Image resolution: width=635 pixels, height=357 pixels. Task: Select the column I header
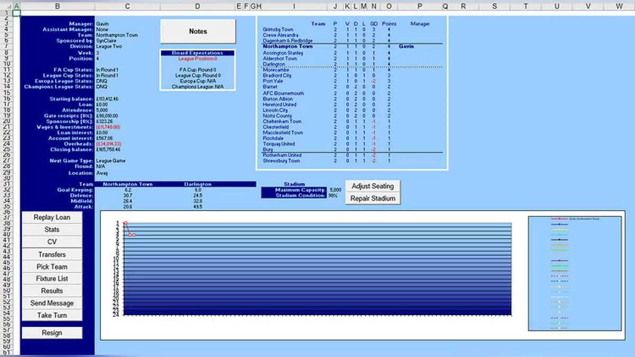(294, 6)
